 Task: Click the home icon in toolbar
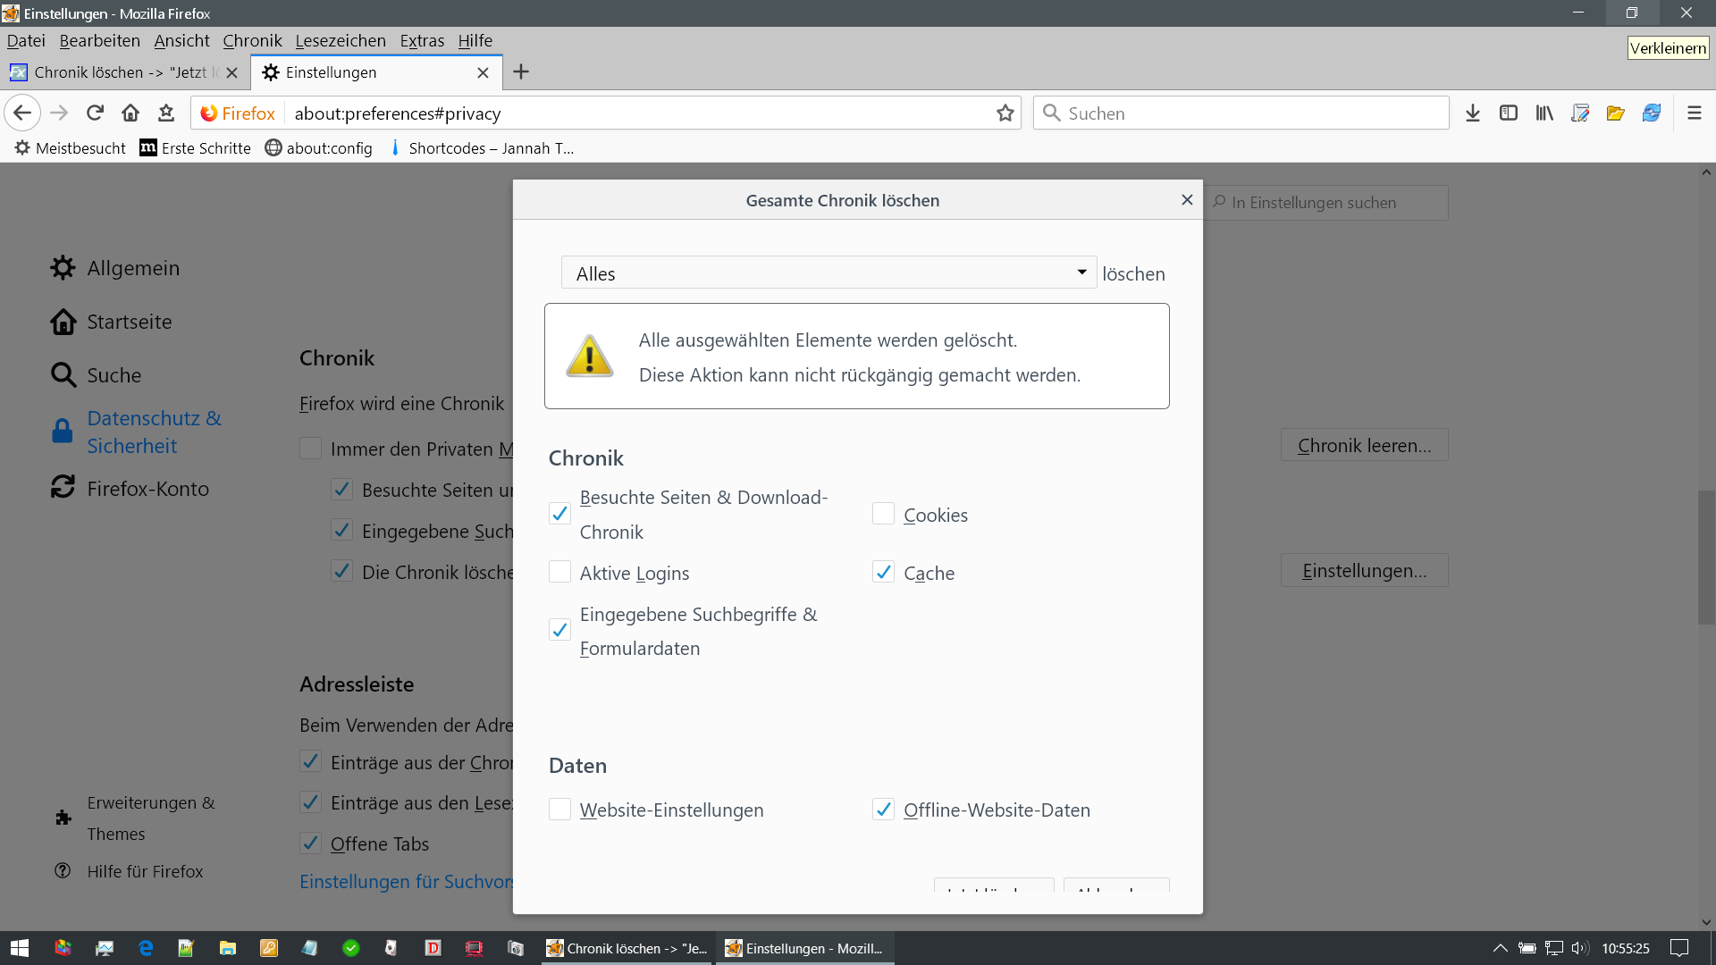click(130, 113)
